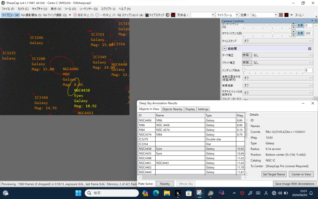Pin the Camera Controls panel
This screenshot has height=199, width=318.
click(x=316, y=21)
